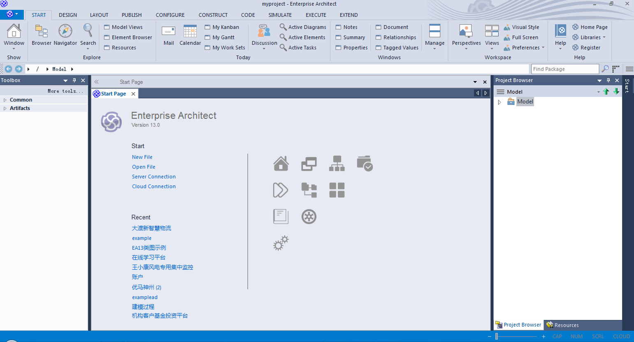Click the Cloud Connection link

point(153,187)
